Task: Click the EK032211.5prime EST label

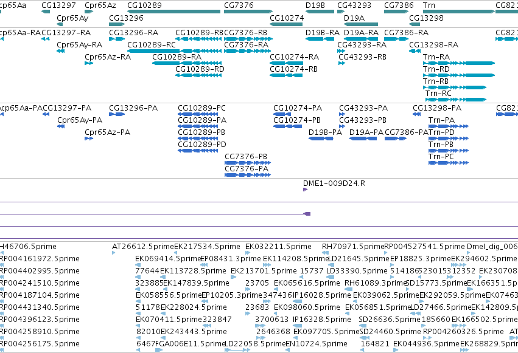Action: tap(278, 247)
